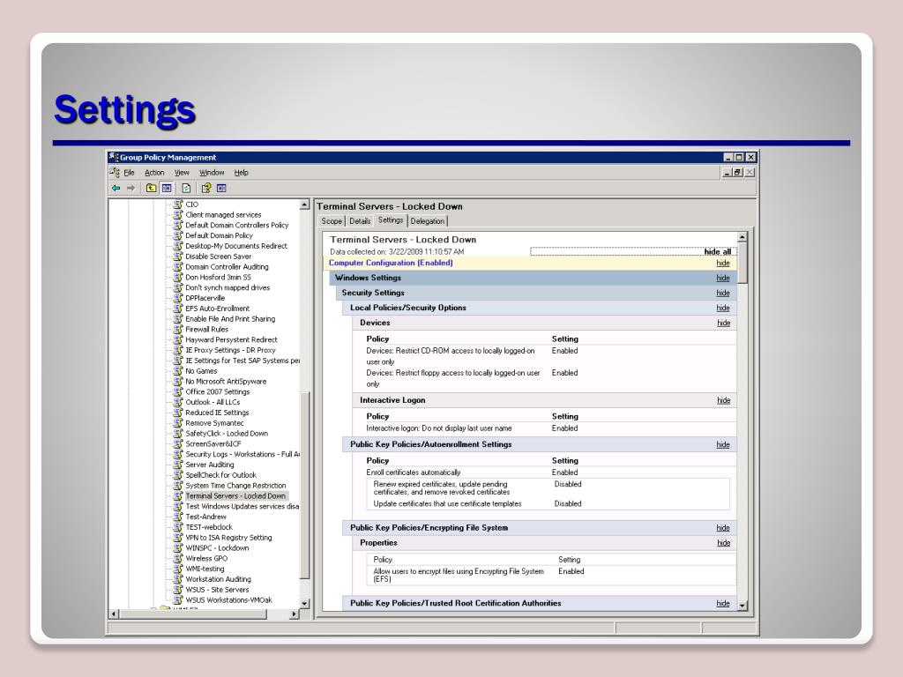Screen dimensions: 903x677
Task: Click the GPO icon beside CIO
Action: click(x=178, y=205)
